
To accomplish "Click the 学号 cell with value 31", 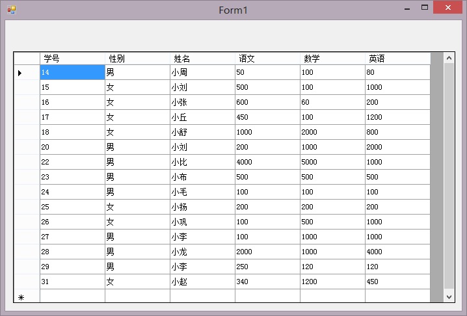I will (x=72, y=282).
